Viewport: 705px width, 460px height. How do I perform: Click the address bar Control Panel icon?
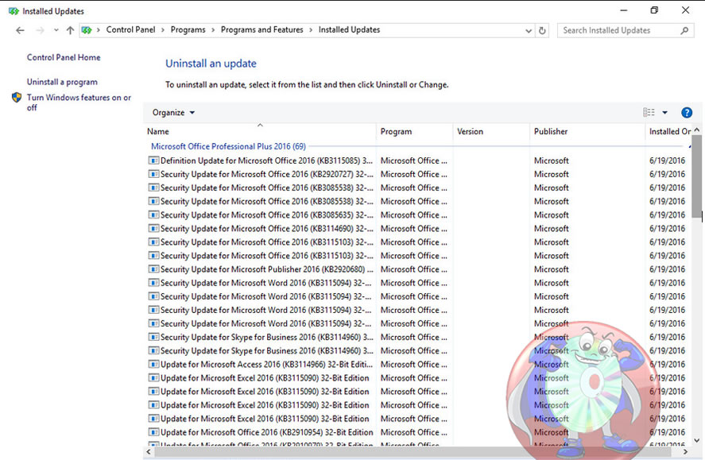point(87,30)
